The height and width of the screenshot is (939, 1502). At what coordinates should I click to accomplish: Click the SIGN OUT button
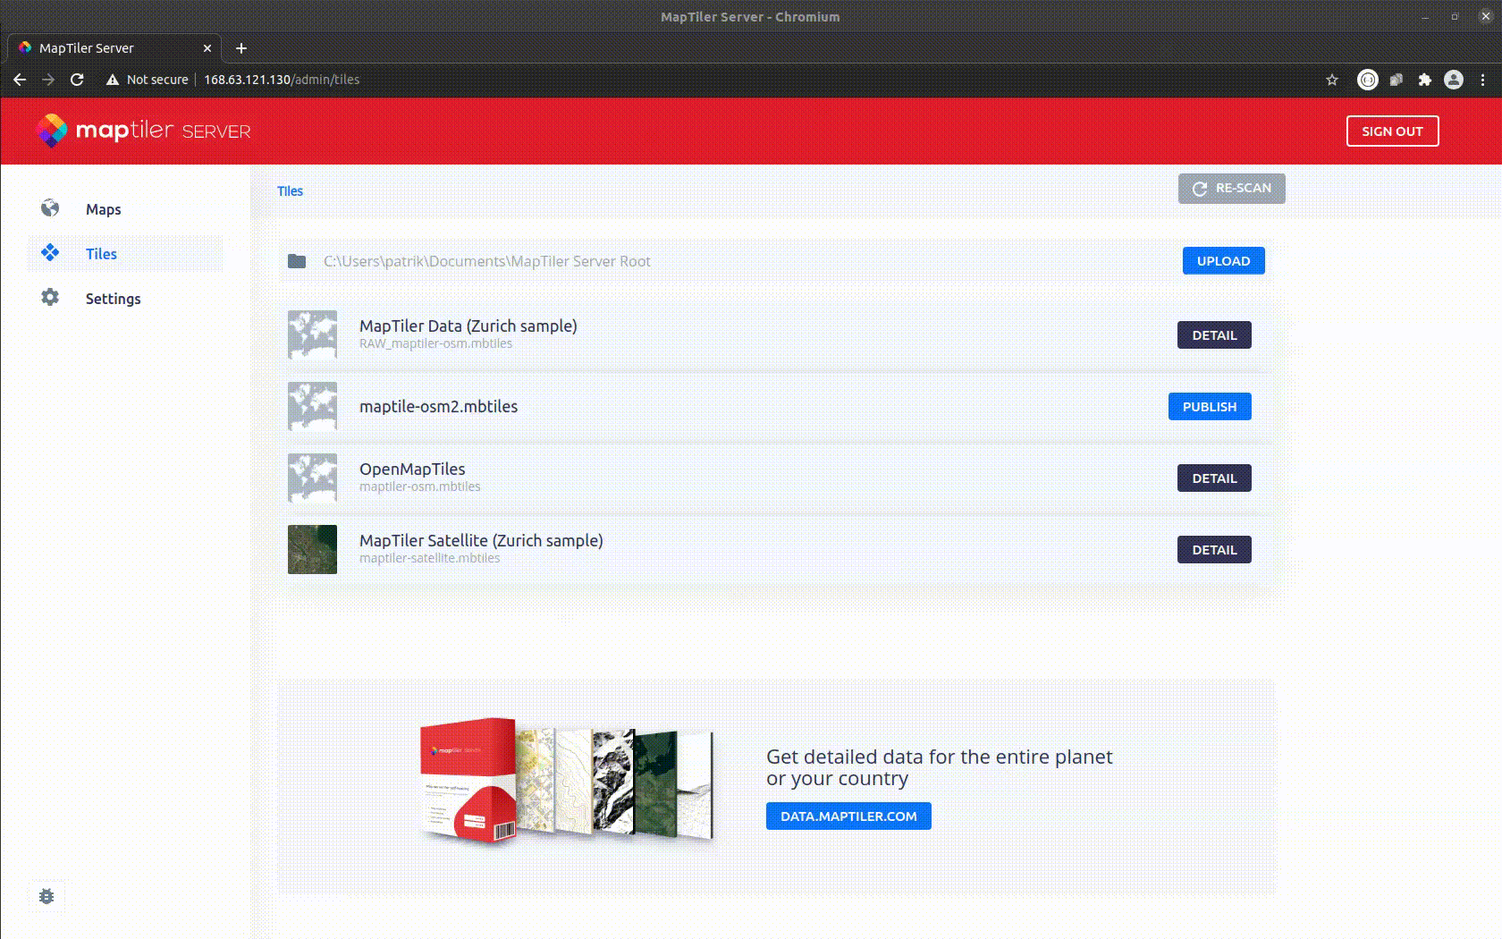[1392, 131]
